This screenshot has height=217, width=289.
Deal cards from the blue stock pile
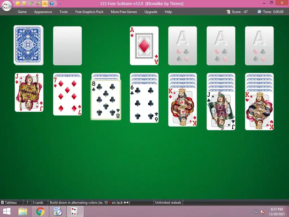29,45
